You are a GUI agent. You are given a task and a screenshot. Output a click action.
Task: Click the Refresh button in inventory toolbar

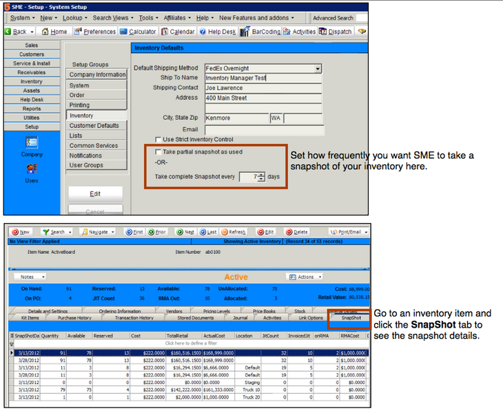point(233,232)
